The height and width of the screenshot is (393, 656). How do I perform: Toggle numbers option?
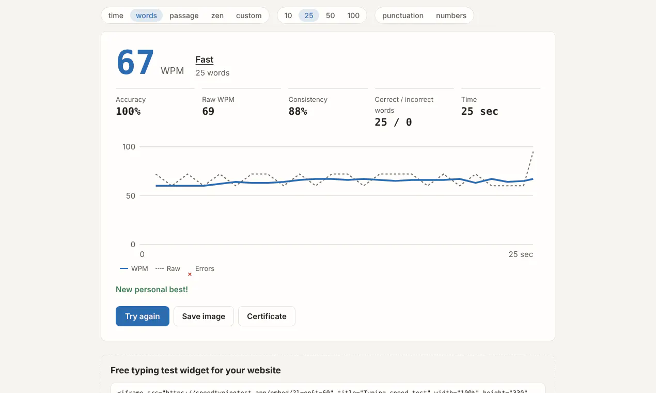[x=451, y=16]
